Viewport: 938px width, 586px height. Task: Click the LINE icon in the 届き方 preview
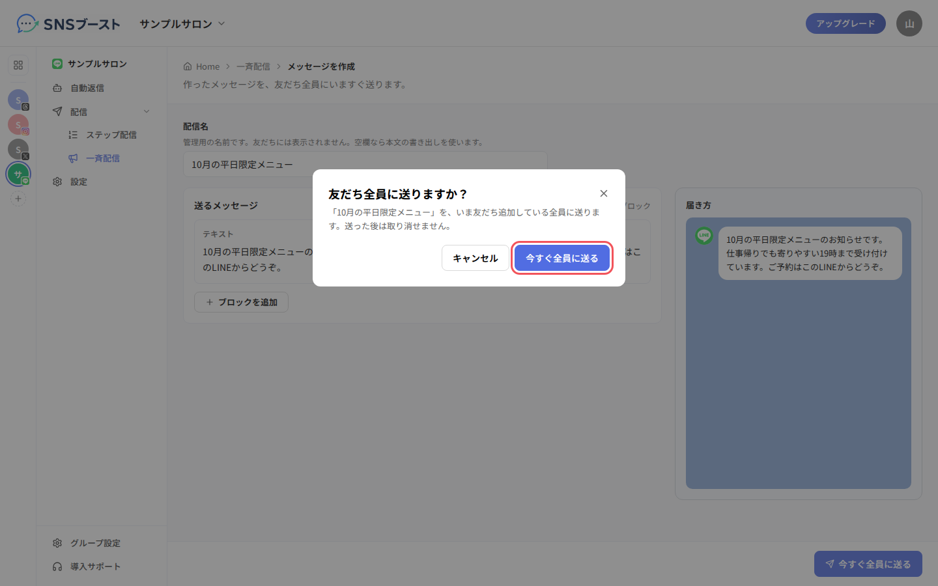[704, 236]
